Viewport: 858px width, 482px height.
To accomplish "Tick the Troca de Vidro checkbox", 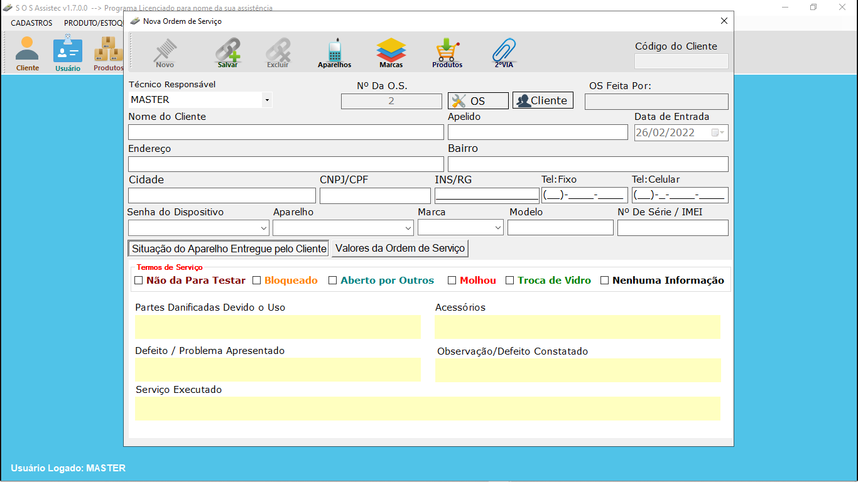I will [x=510, y=281].
